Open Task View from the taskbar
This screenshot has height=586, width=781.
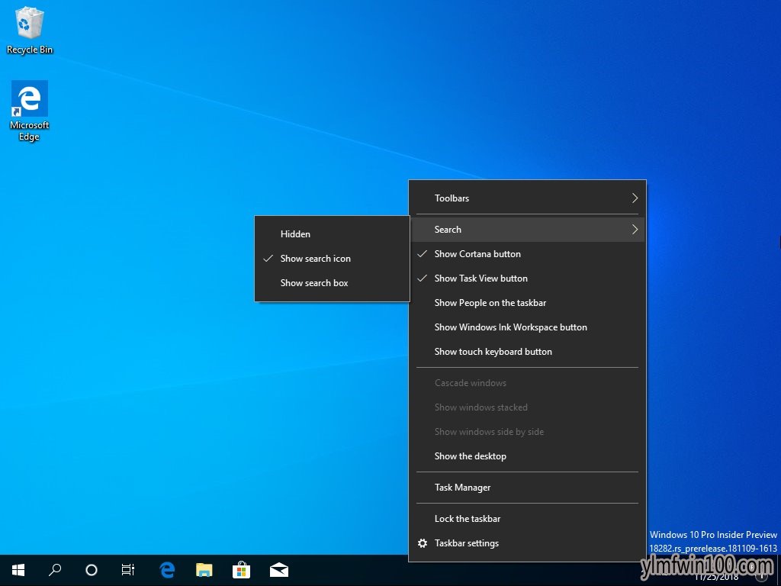pyautogui.click(x=128, y=569)
